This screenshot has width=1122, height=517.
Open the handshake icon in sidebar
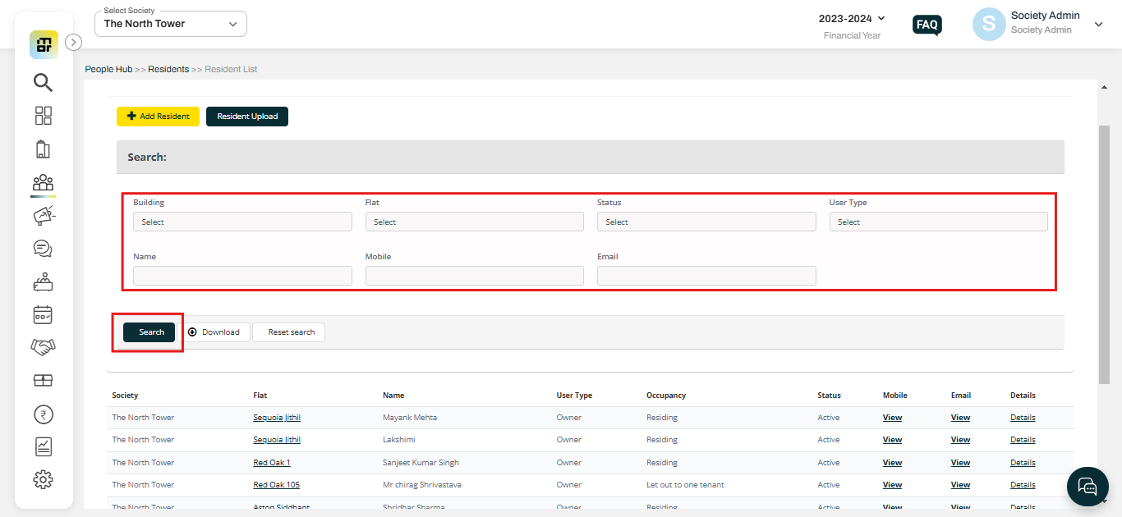[43, 347]
